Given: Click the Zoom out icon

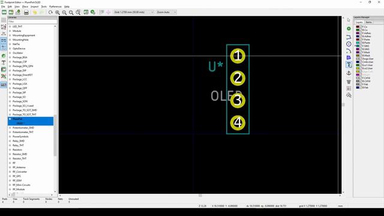Looking at the screenshot, I should click(x=64, y=12).
